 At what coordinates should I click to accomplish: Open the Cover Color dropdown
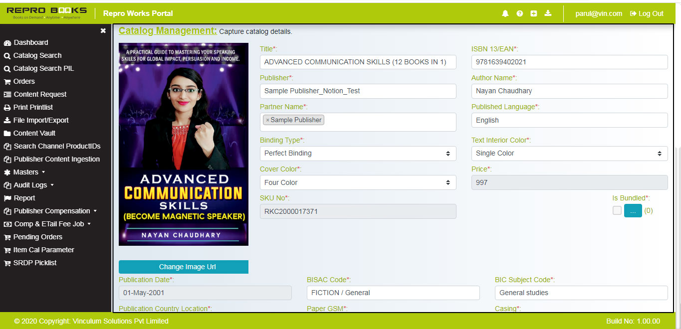[x=358, y=182]
